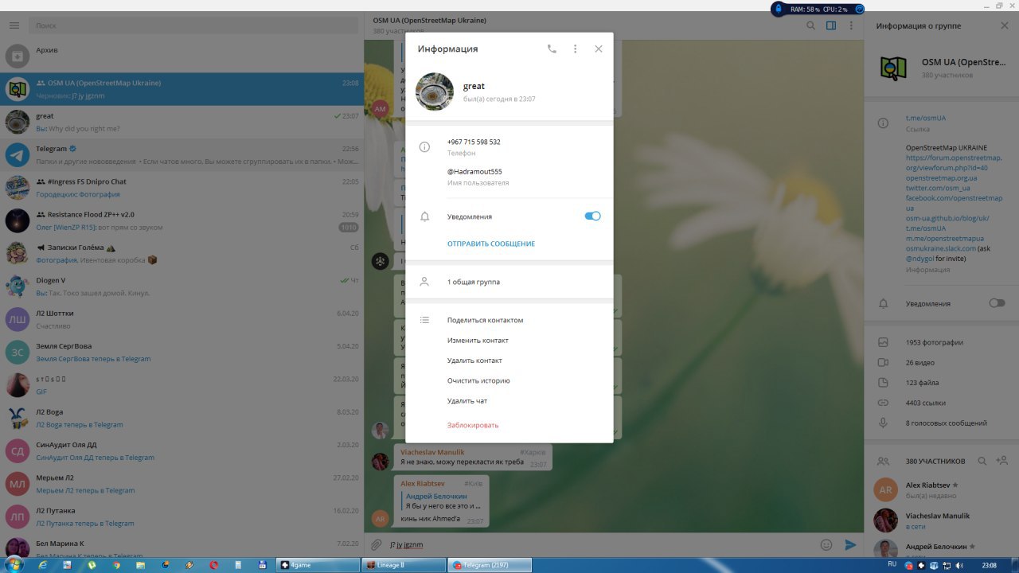
Task: Open Л2 Boga chat
Action: pyautogui.click(x=182, y=418)
